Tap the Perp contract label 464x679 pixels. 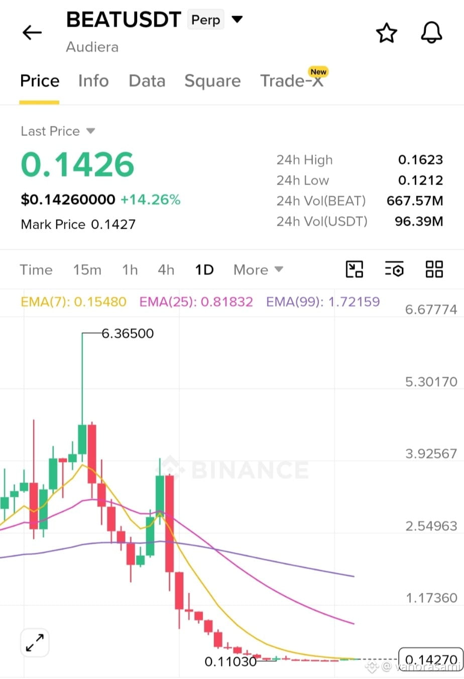pyautogui.click(x=206, y=20)
